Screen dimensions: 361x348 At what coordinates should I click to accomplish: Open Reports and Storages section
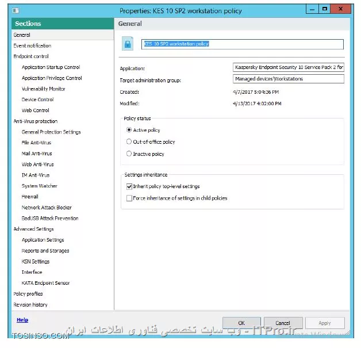coord(45,251)
